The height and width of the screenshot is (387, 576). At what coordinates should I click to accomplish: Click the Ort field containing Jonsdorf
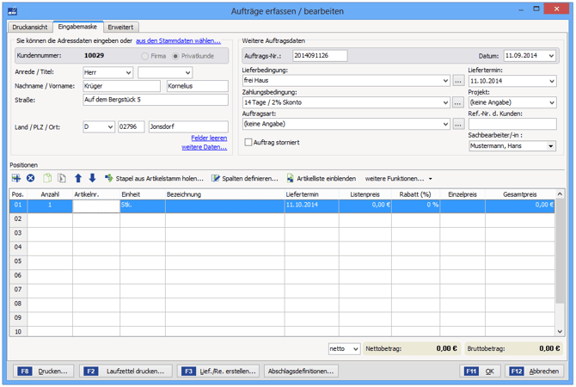tap(188, 126)
